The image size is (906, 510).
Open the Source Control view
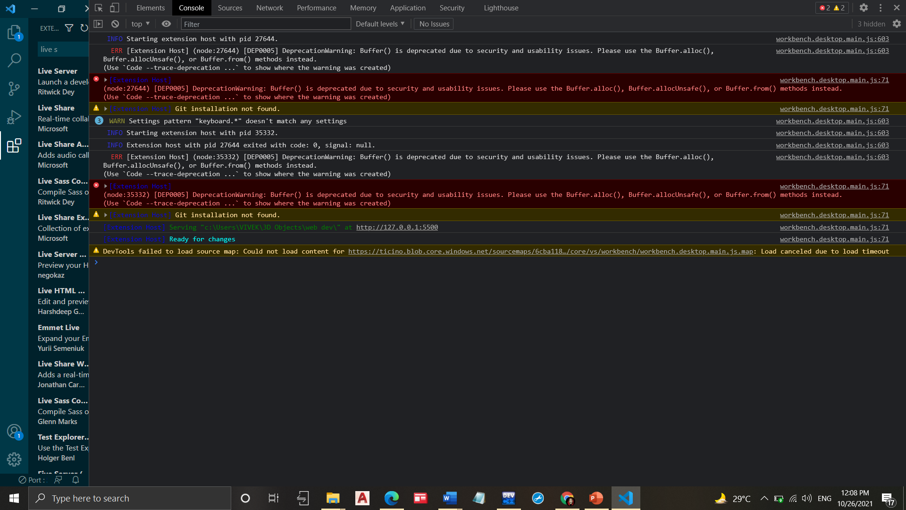tap(14, 88)
